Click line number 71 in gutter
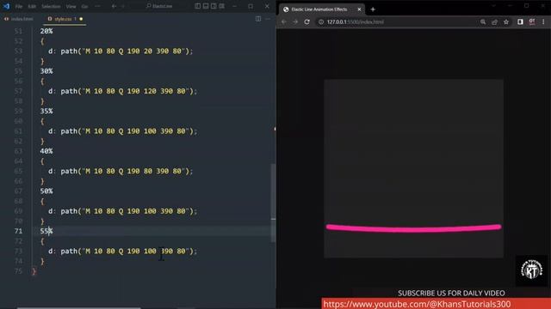The image size is (551, 309). point(18,231)
